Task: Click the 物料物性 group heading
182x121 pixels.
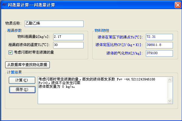Action: 102,31
